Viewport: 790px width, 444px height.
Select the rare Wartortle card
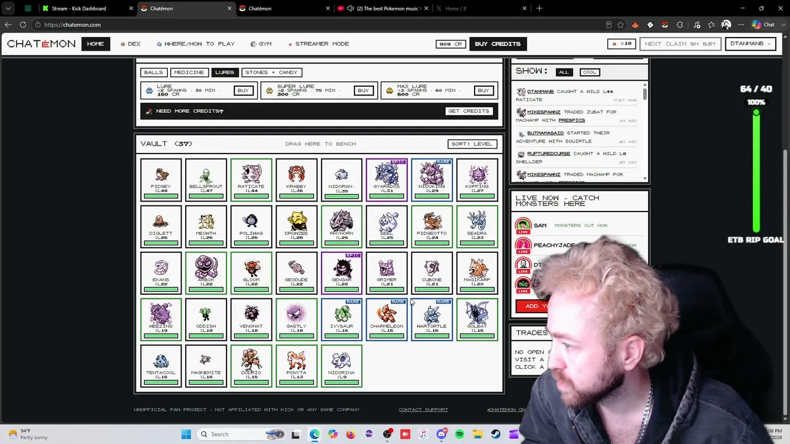431,319
